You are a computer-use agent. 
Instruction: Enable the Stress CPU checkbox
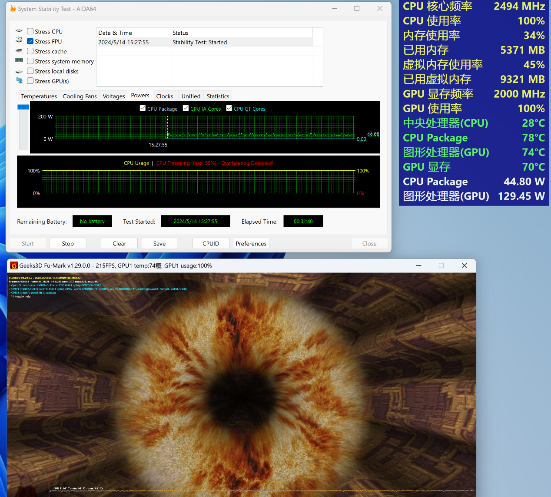(30, 31)
